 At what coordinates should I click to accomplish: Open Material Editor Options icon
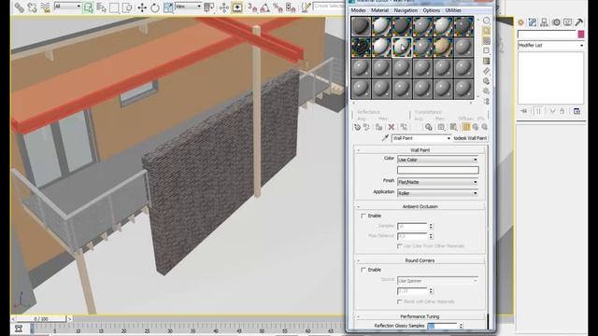point(487,81)
